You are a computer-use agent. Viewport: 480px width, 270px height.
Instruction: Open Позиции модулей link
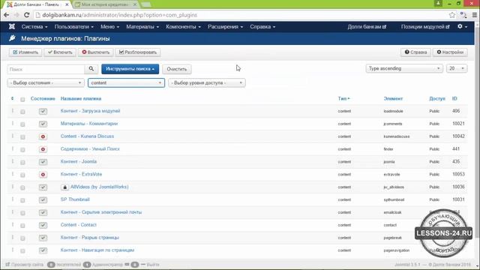pos(425,27)
